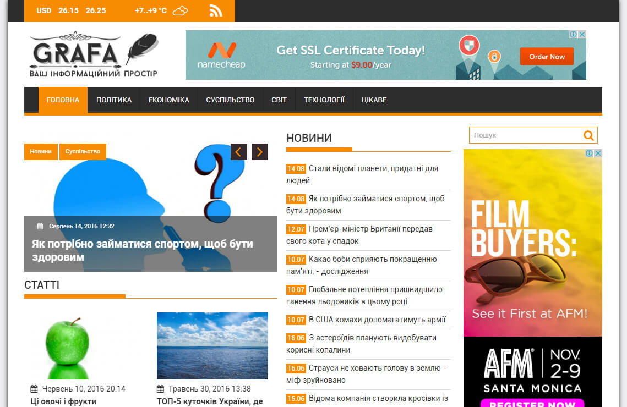This screenshot has height=407, width=627.
Task: Click the СТАТТІ section heading
Action: click(x=42, y=285)
